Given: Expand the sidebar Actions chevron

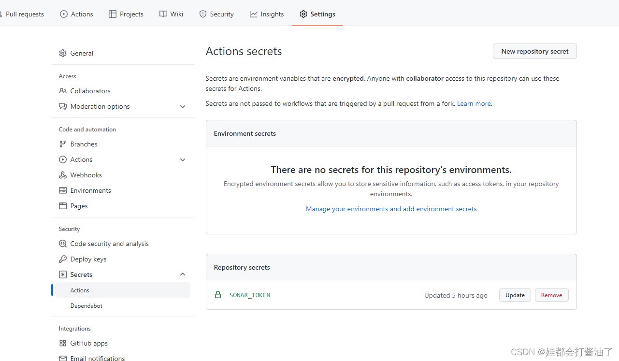Looking at the screenshot, I should tap(183, 159).
